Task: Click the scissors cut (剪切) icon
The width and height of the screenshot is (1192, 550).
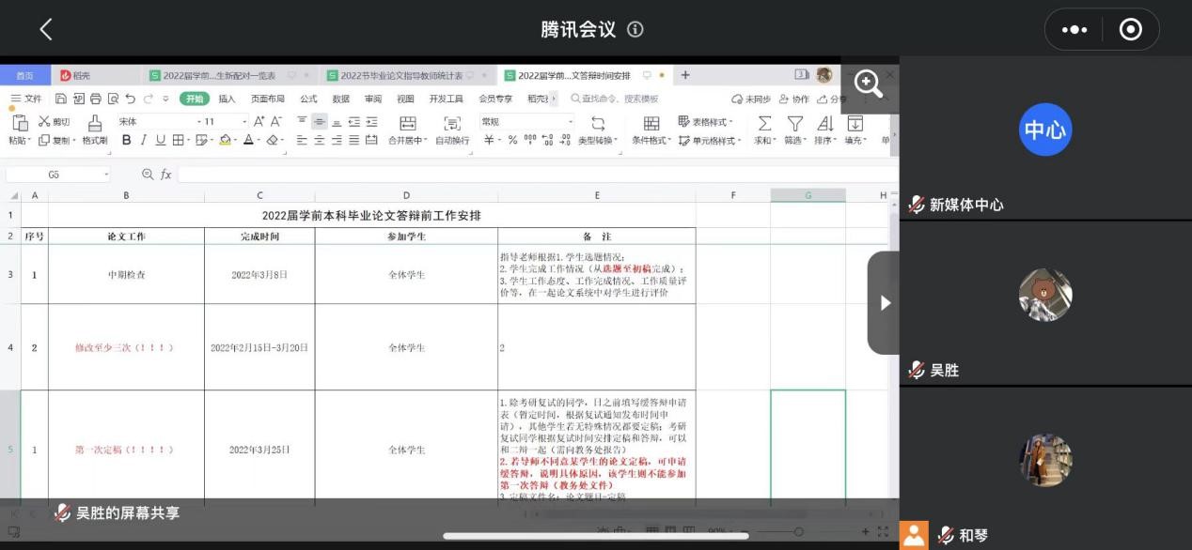Action: coord(44,122)
